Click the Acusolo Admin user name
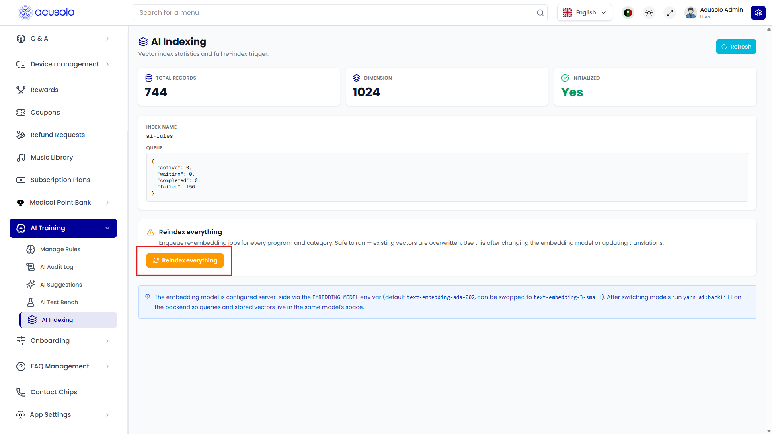772x434 pixels. [721, 10]
